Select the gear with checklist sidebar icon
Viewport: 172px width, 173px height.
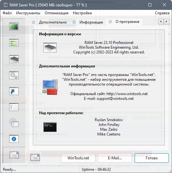pyautogui.click(x=14, y=122)
